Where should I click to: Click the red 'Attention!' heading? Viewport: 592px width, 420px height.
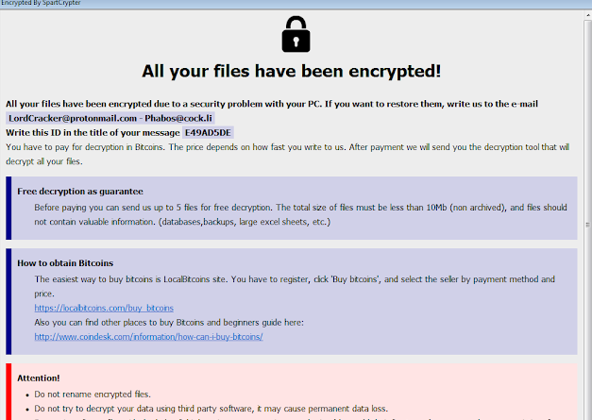[39, 378]
